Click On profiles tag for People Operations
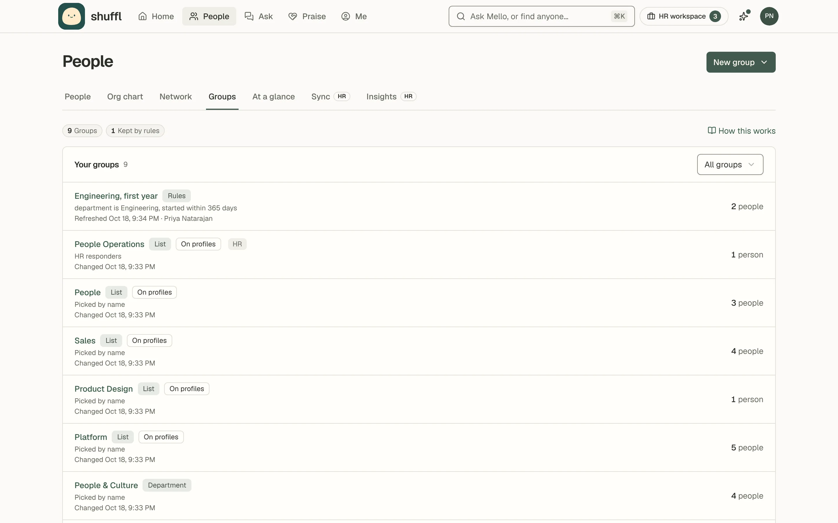838x523 pixels. point(198,244)
